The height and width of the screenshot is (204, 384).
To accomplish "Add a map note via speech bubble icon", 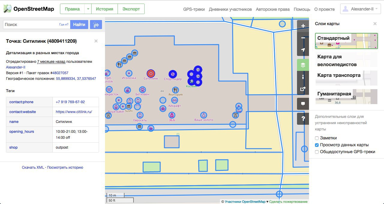I will coord(303,104).
